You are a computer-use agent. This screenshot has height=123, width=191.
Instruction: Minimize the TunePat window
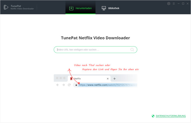click(178, 4)
